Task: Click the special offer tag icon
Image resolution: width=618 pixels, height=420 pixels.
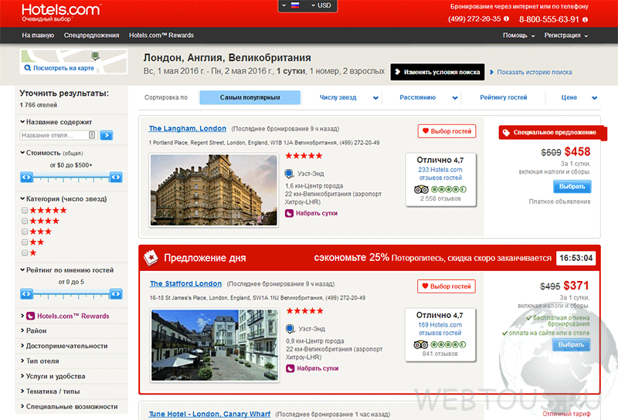Action: (507, 133)
